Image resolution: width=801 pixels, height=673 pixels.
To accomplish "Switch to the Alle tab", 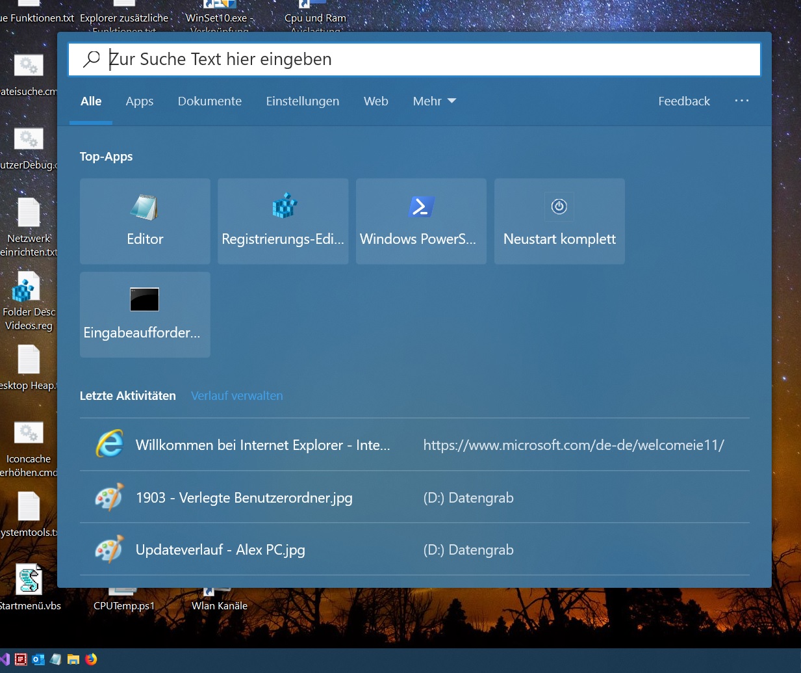I will (91, 101).
